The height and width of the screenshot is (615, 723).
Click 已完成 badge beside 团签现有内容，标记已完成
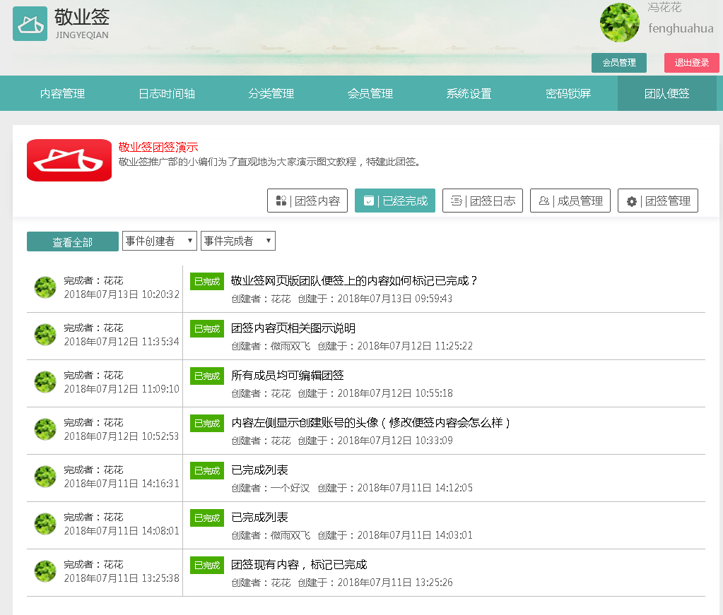coord(207,566)
